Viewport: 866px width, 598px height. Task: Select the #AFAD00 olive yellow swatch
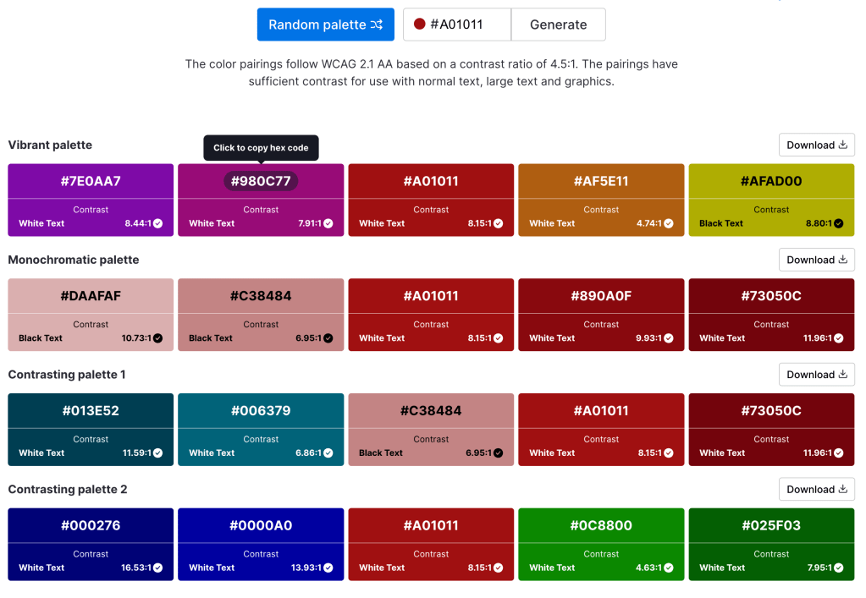[x=771, y=181]
